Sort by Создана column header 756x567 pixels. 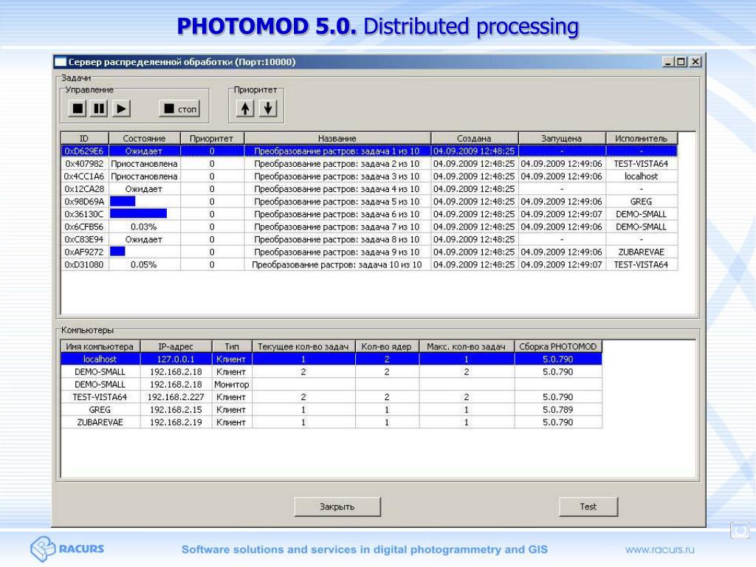click(474, 138)
